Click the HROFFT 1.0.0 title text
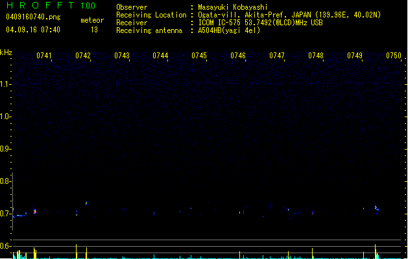 (x=51, y=5)
